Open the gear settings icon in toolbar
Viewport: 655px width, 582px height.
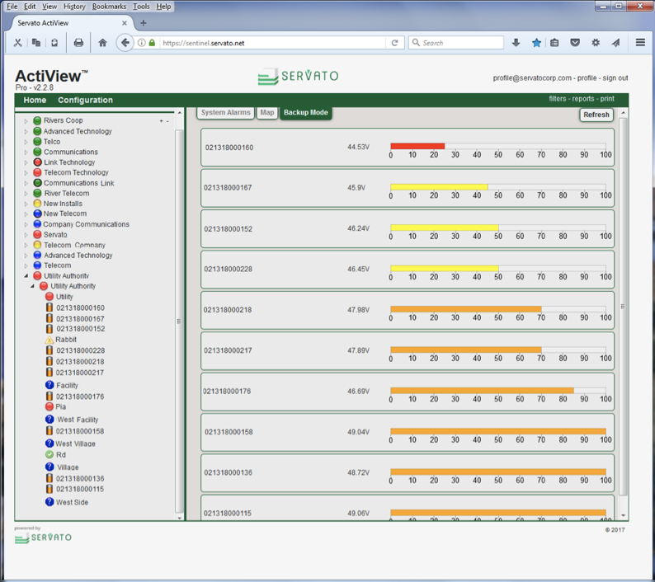[596, 43]
